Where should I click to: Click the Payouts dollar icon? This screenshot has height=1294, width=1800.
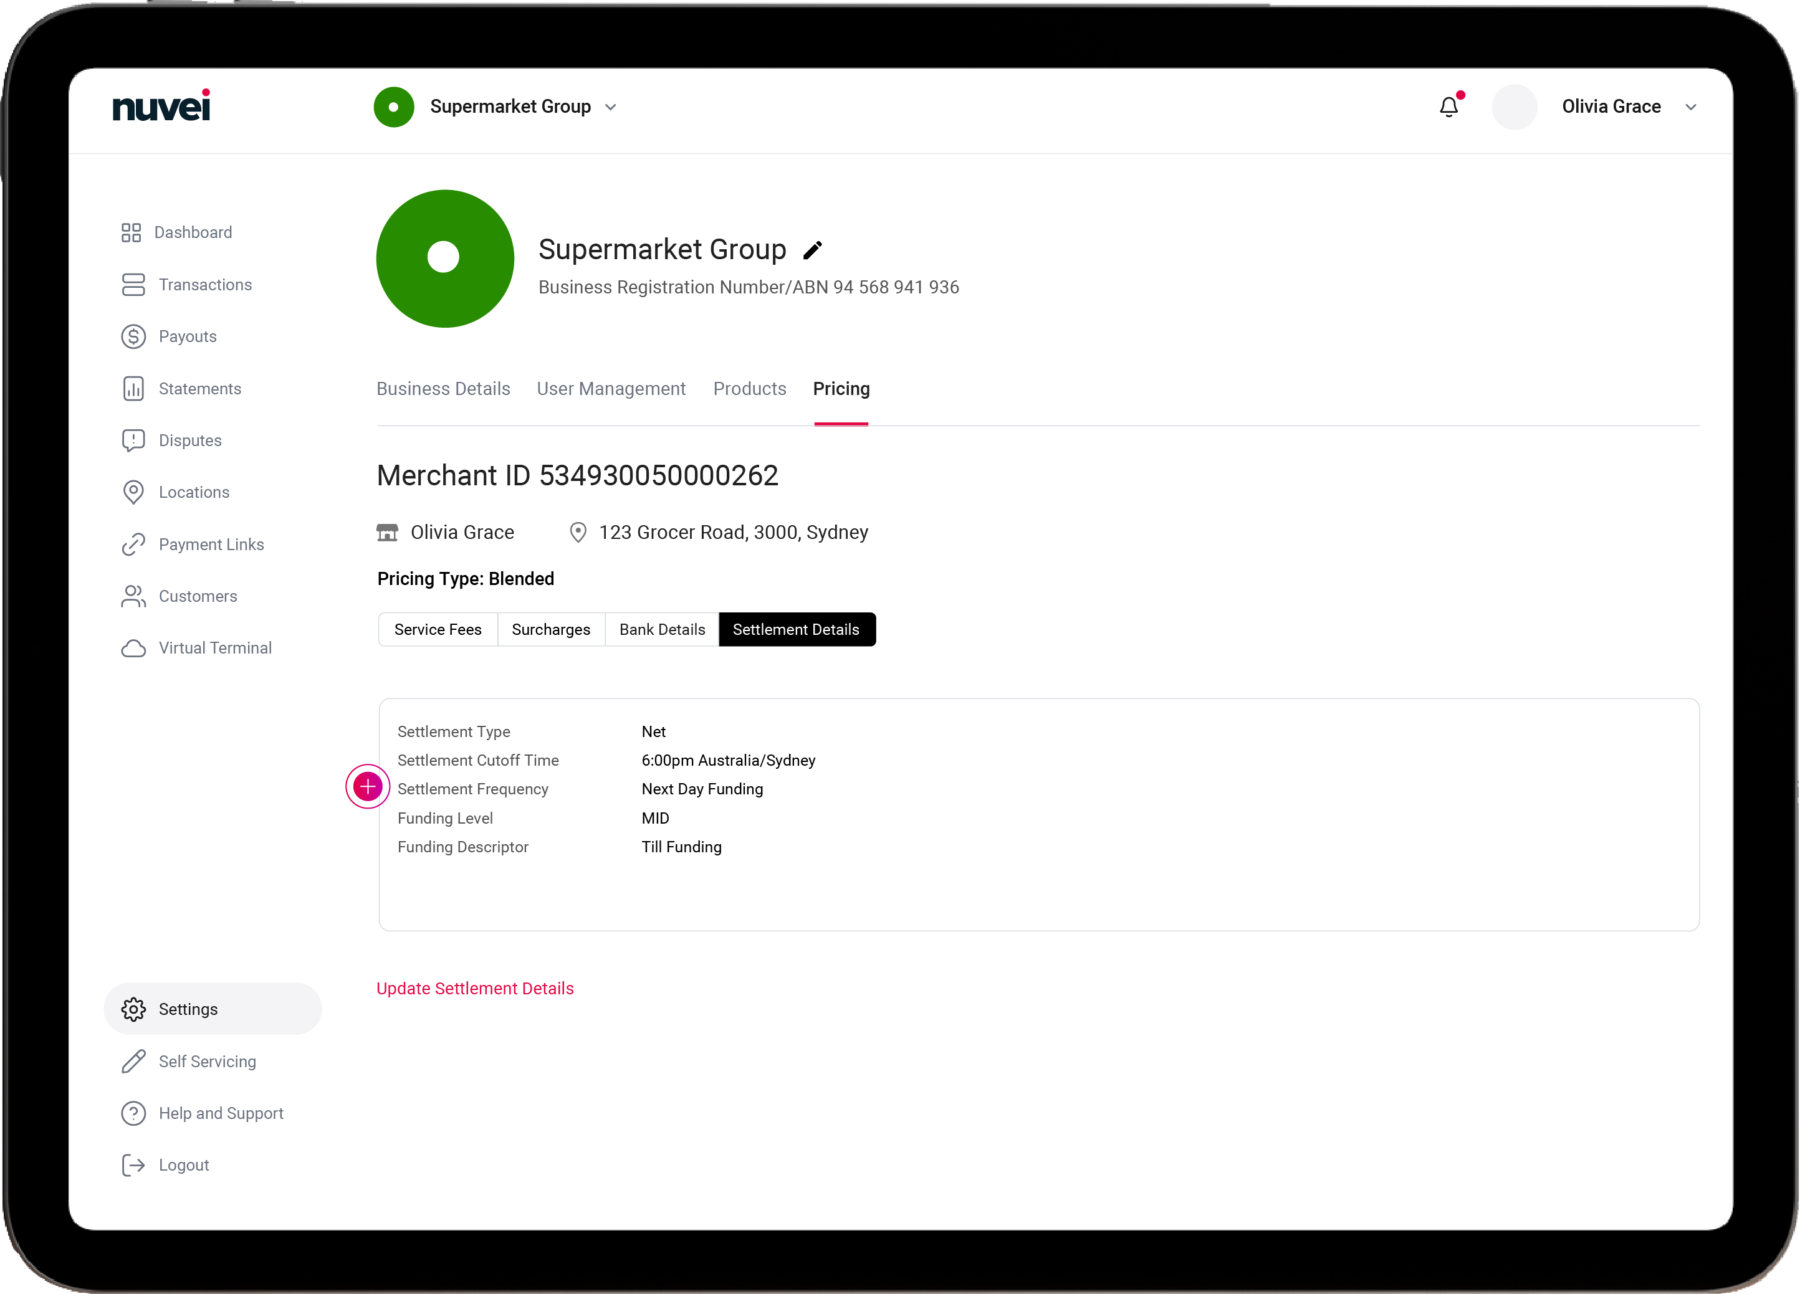(x=133, y=336)
